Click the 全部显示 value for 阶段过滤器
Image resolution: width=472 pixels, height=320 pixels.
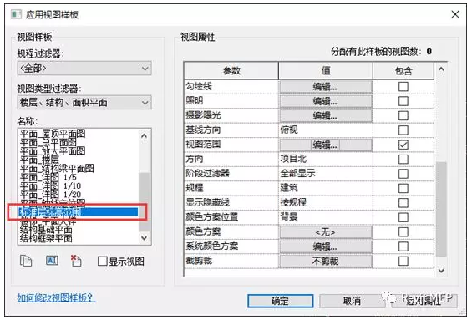[x=297, y=174]
